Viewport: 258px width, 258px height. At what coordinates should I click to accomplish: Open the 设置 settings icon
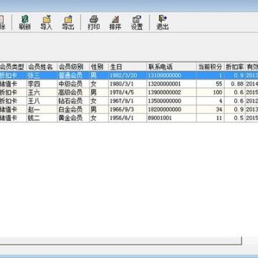click(x=137, y=23)
